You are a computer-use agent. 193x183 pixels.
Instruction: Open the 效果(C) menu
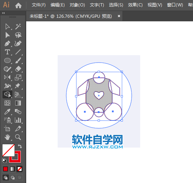135,5
